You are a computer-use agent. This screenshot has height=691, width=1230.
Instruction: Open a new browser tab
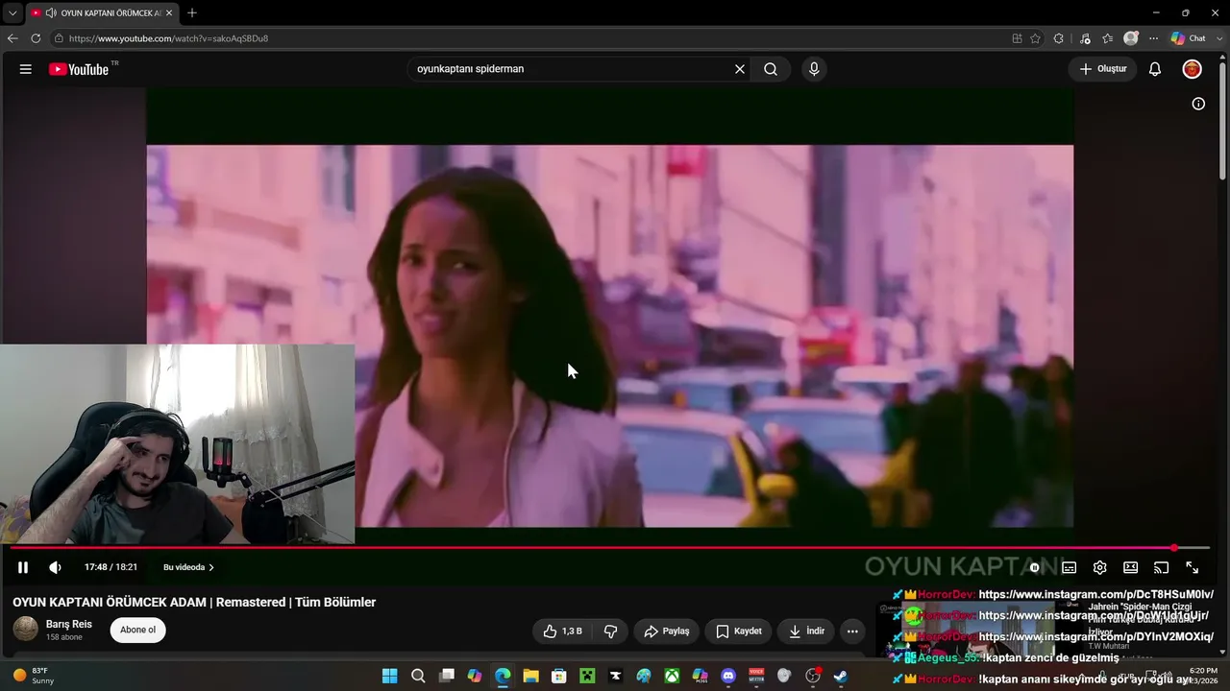pyautogui.click(x=192, y=13)
